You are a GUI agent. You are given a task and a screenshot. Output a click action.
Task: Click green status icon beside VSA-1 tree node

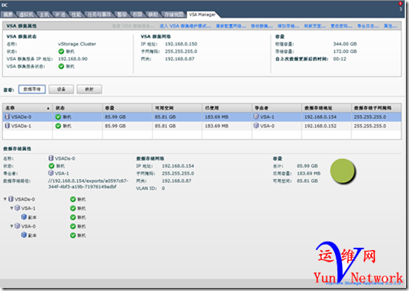tap(72, 208)
